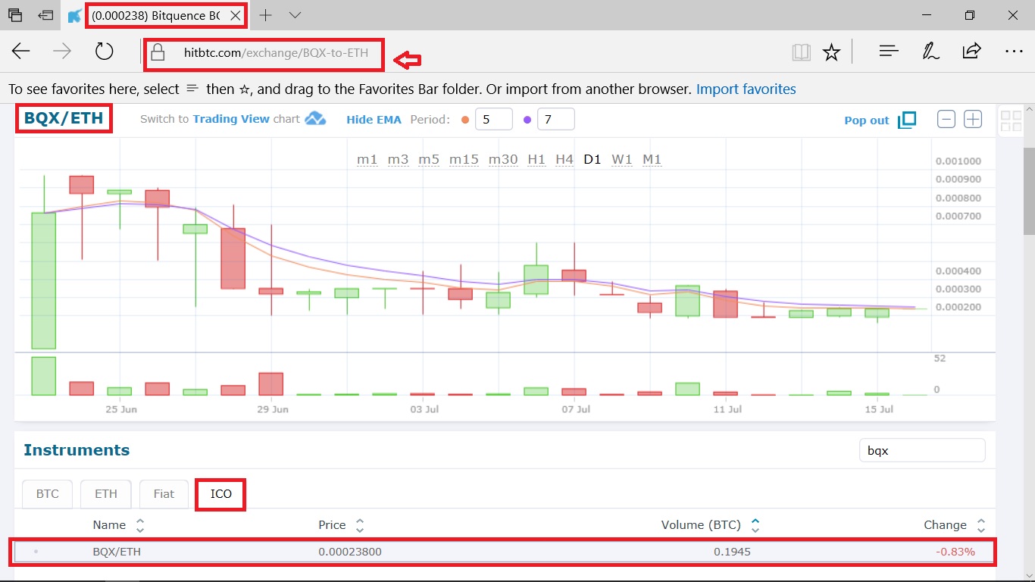Viewport: 1035px width, 582px height.
Task: Click the change value -0.83%
Action: tap(955, 552)
